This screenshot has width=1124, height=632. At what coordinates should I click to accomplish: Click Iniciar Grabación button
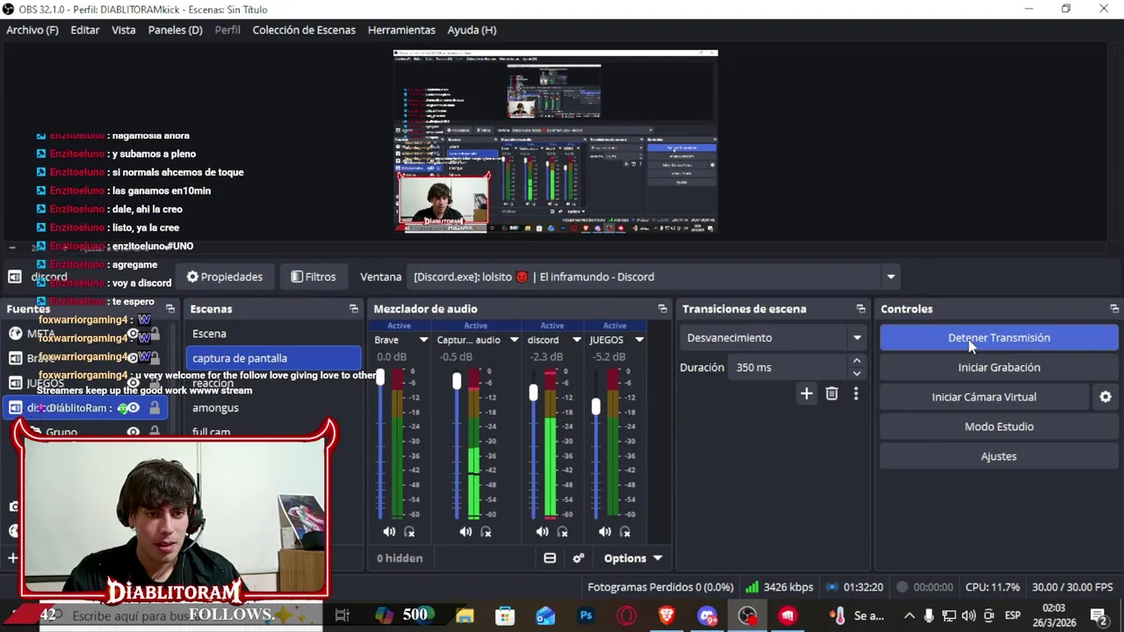[x=999, y=368]
